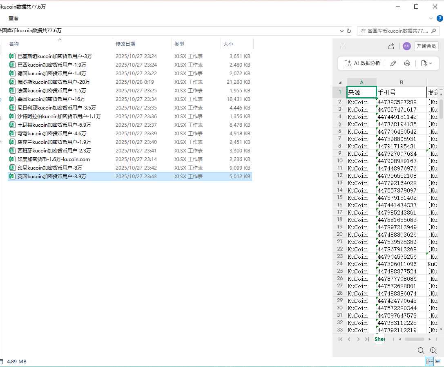Image resolution: width=444 pixels, height=367 pixels.
Task: Select file 弯弯kucoin加密货币用户-4.6万
Action: coord(51,133)
